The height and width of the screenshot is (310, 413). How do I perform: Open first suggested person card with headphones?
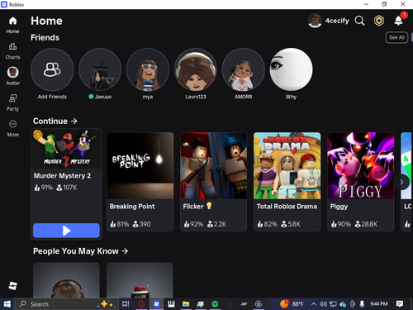pyautogui.click(x=66, y=280)
